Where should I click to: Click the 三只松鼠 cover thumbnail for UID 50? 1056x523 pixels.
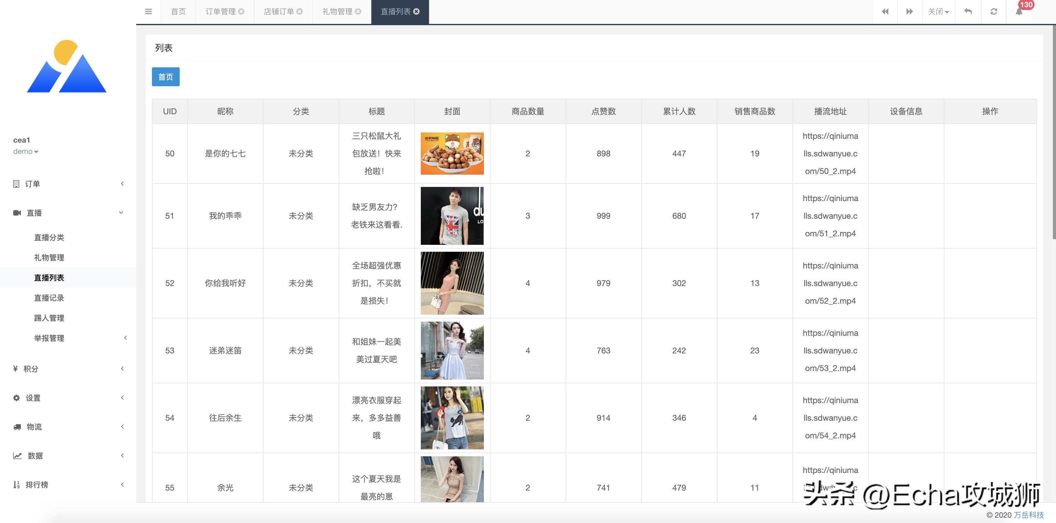[x=452, y=154]
